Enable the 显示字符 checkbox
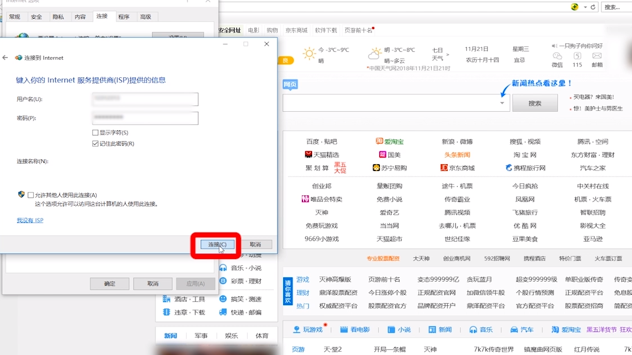 tap(95, 133)
